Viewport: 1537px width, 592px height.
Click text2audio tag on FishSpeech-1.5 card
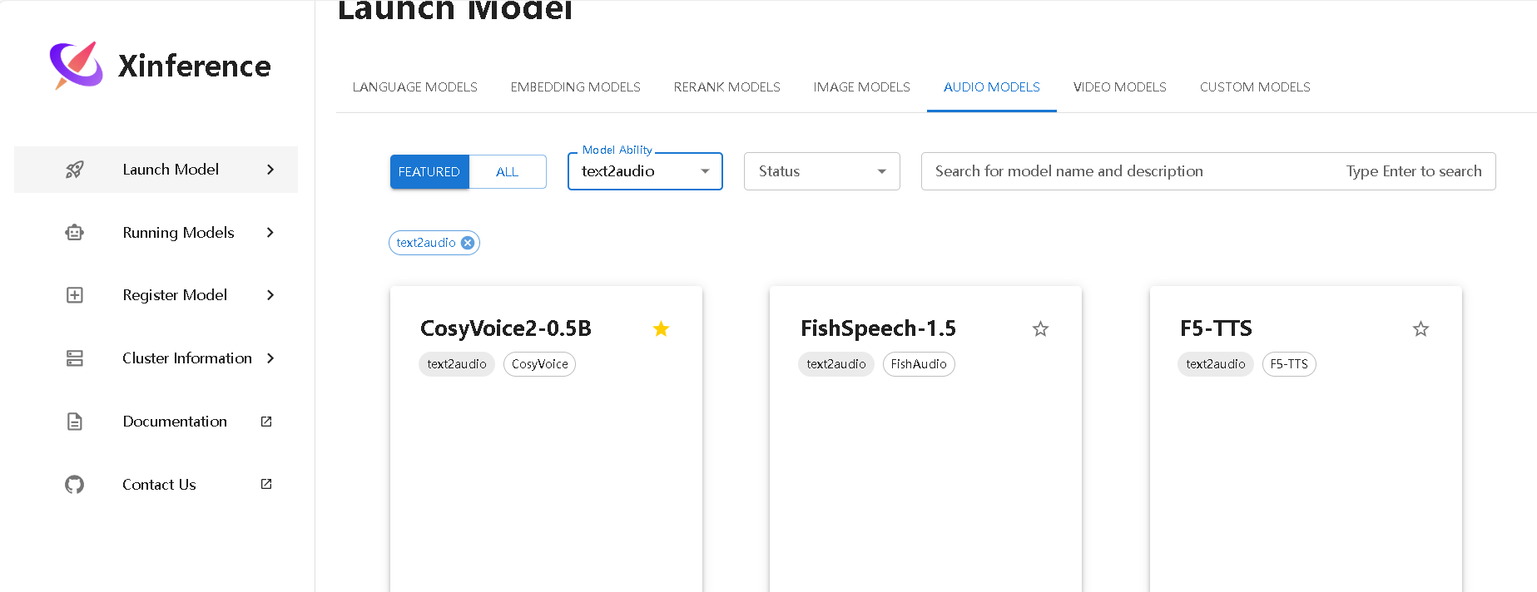pyautogui.click(x=836, y=364)
